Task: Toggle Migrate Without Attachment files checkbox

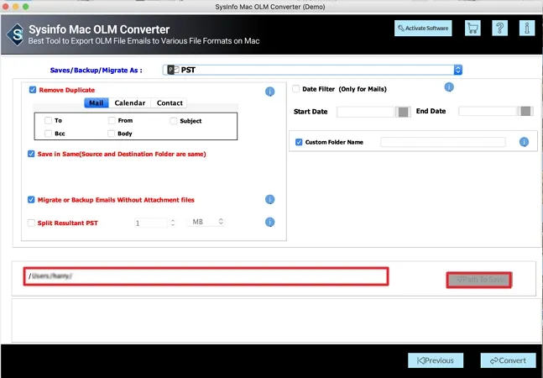Action: coord(31,200)
